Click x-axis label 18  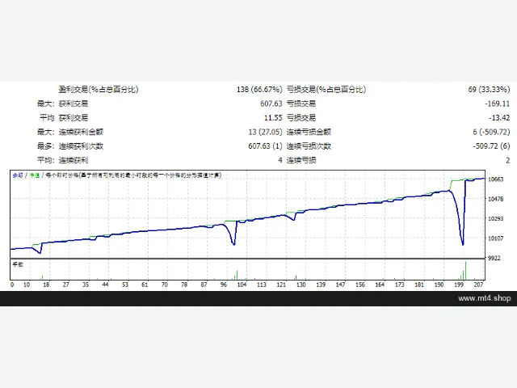[x=46, y=285]
